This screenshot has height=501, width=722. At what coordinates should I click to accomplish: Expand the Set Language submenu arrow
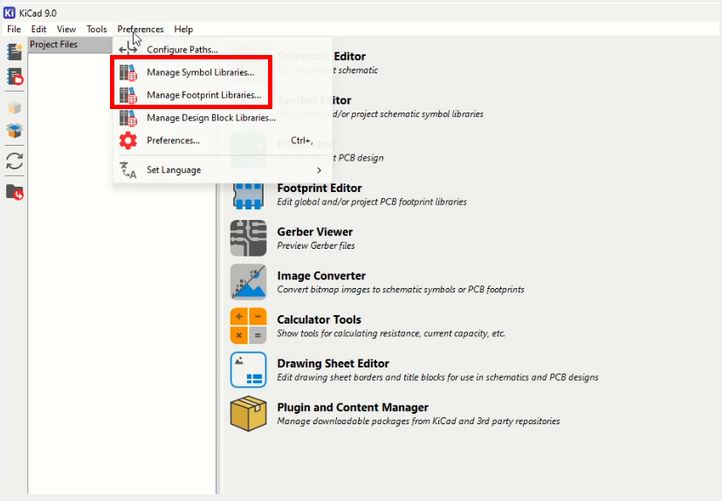tap(320, 170)
